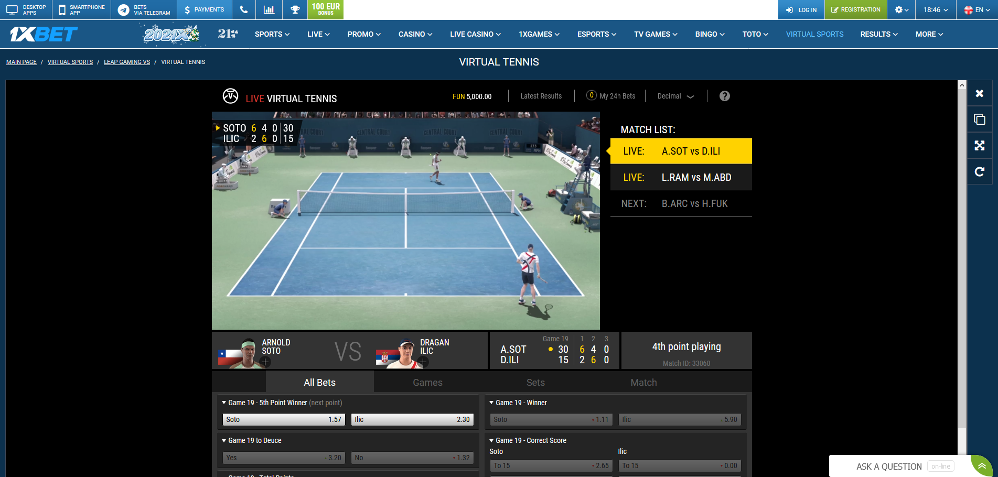Expand the Promo menu

pos(364,35)
